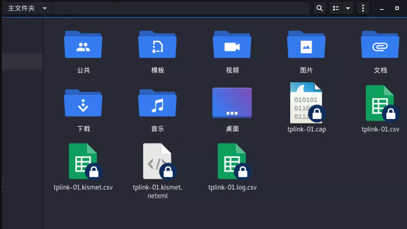The image size is (407, 229).
Task: Minimize the file manager window
Action: (382, 9)
